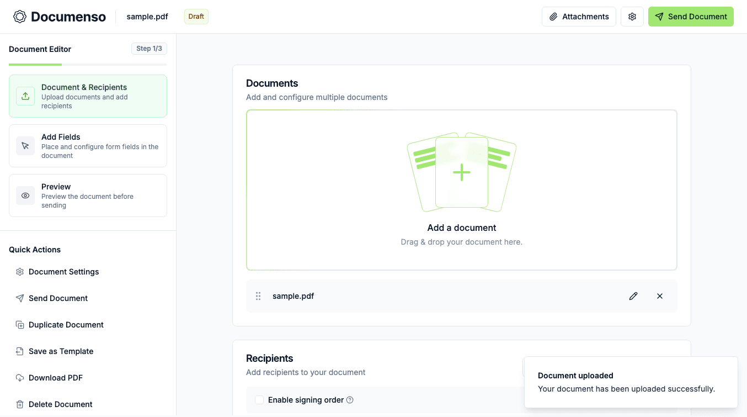
Task: Click the sample.pdf file name in list
Action: [x=293, y=296]
